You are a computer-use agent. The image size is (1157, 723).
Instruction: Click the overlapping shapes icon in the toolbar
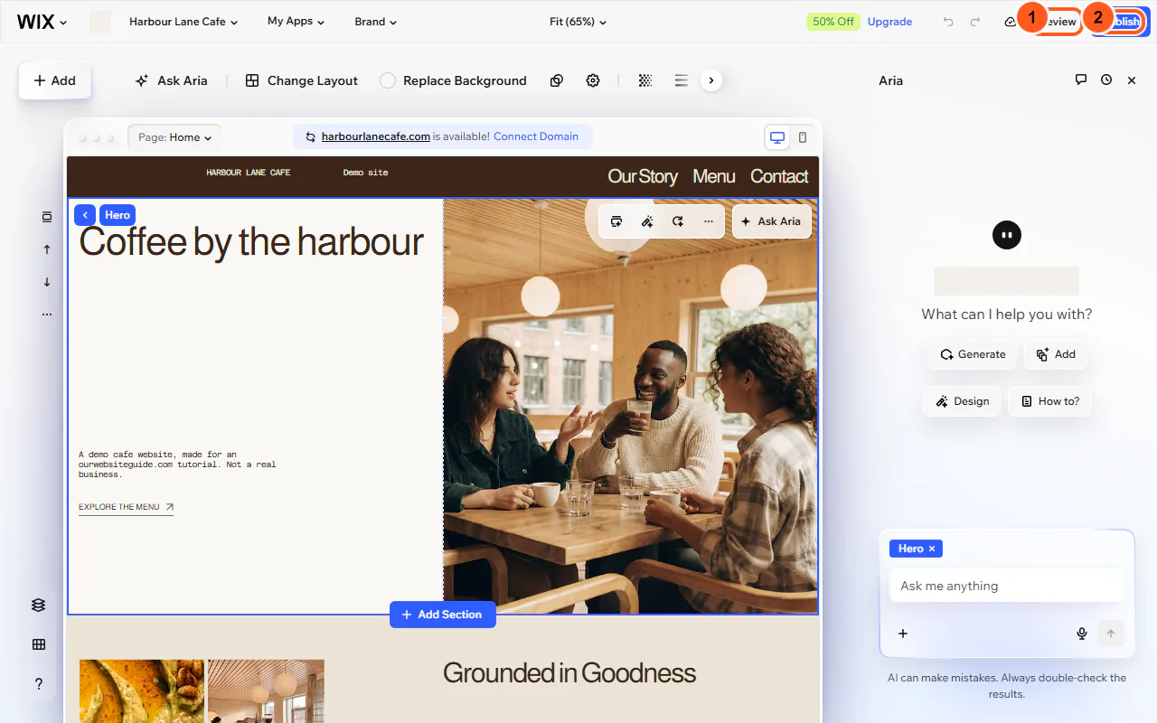coord(557,80)
